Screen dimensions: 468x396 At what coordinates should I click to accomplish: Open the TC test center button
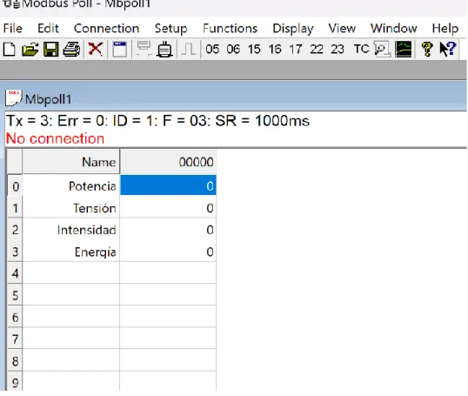point(361,49)
